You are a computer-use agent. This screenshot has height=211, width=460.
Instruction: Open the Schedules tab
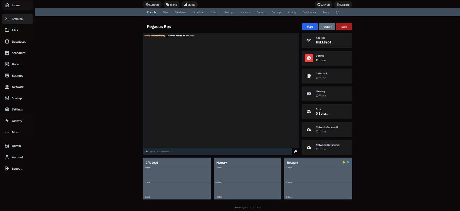tap(199, 12)
